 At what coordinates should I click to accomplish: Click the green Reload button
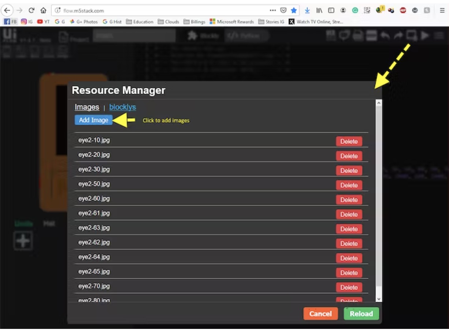[361, 314]
